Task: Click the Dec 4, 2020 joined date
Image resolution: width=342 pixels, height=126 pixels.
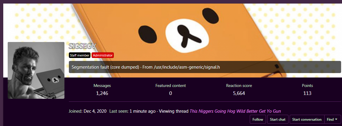Action: [x=95, y=111]
